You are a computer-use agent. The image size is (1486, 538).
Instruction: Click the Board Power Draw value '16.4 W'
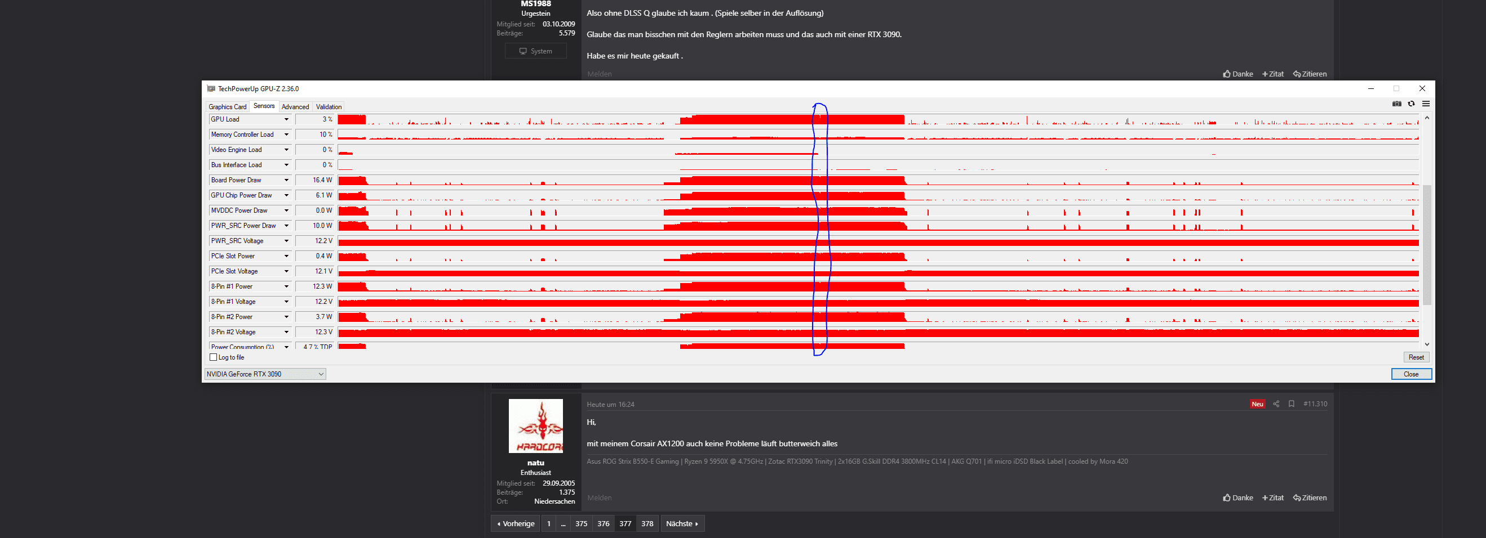(x=314, y=180)
